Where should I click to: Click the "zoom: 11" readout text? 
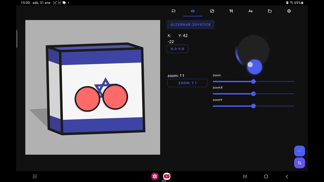pos(176,76)
